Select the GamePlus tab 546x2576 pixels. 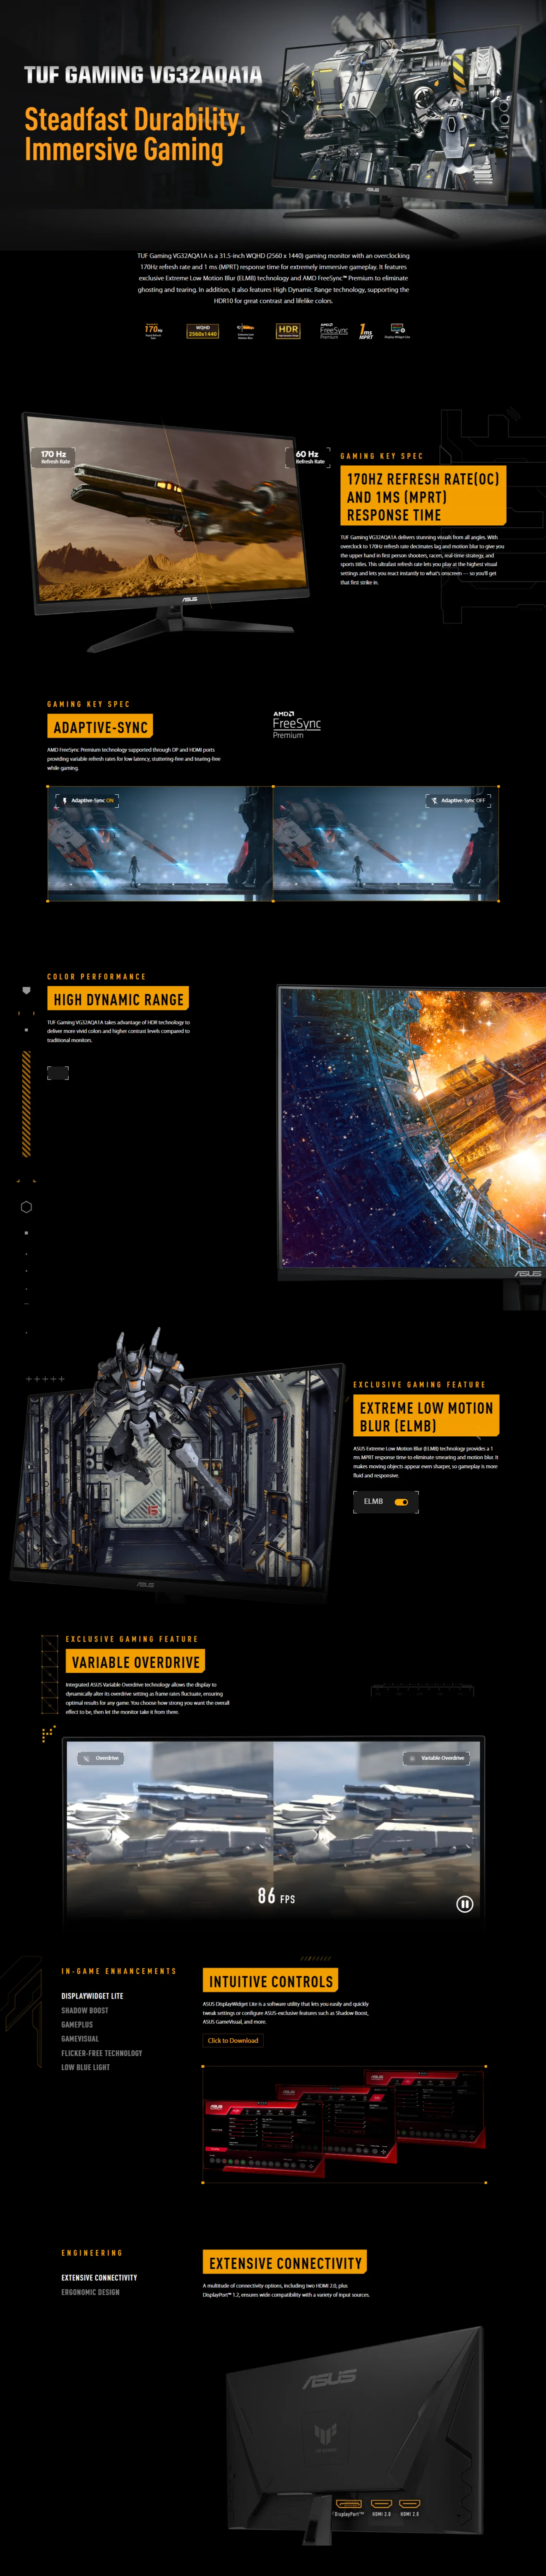(77, 2024)
